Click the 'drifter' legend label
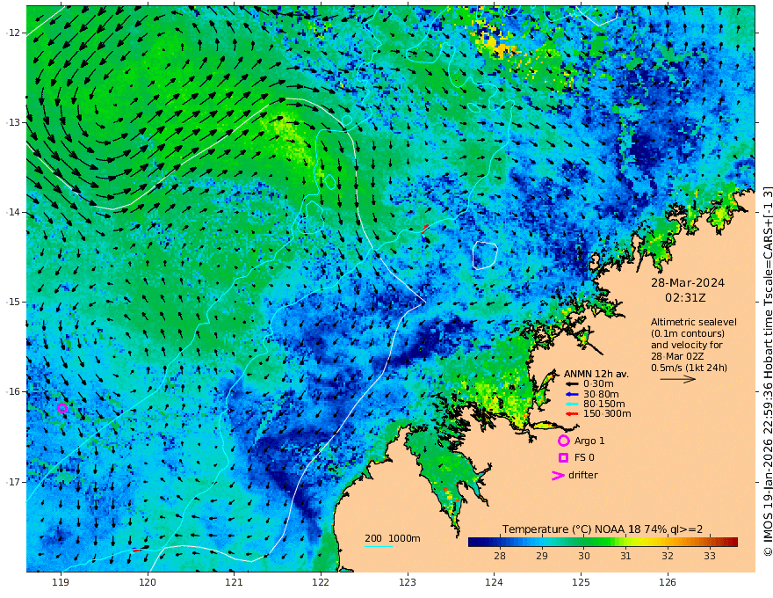The height and width of the screenshot is (598, 773). pyautogui.click(x=583, y=475)
